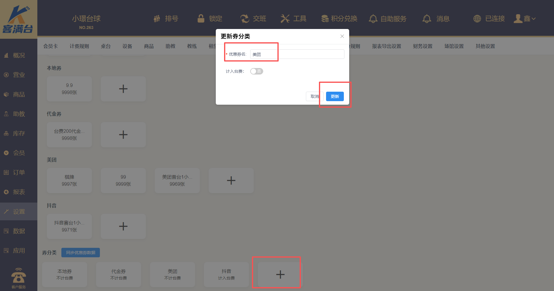This screenshot has height=291, width=554.
Task: Click customer service telephone icon
Action: tap(18, 277)
